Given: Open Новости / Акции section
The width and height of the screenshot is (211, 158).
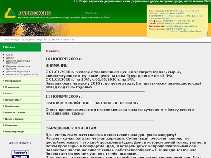Looking at the screenshot, I should 21,112.
